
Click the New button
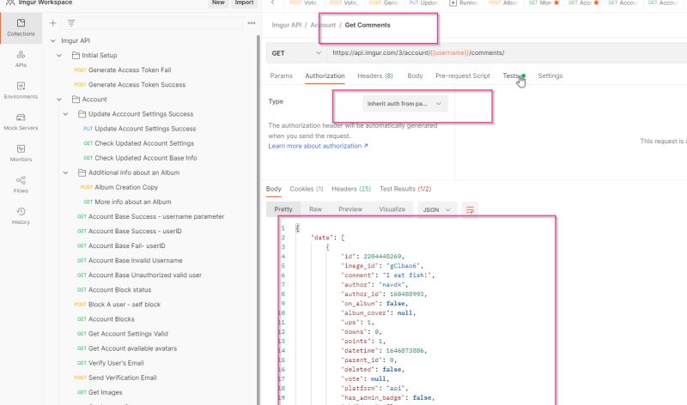(218, 3)
